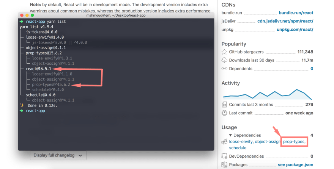Screen dimensions: 334x169
Task: Click the Packages icon
Action: click(224, 164)
